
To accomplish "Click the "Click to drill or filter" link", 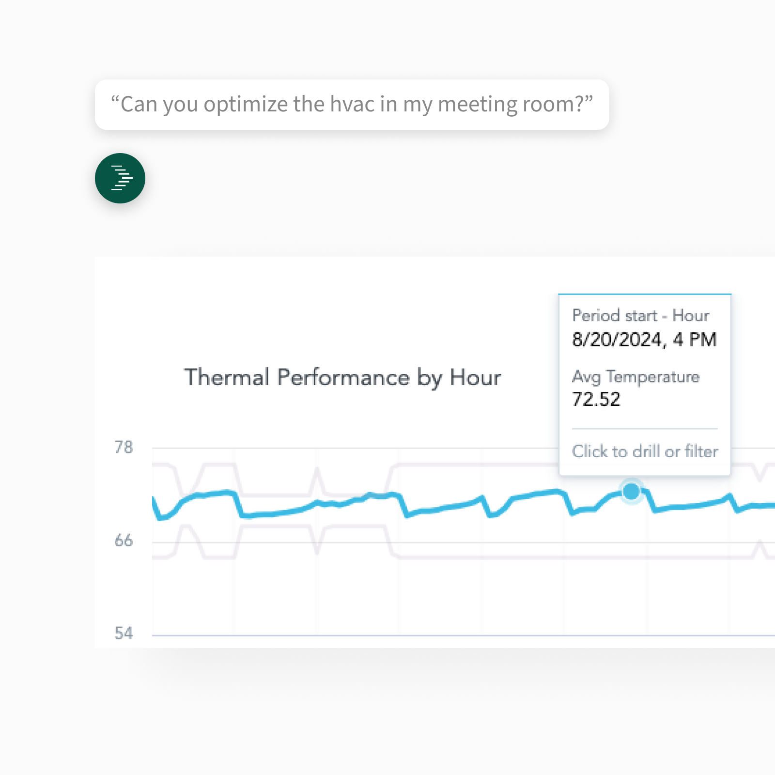I will (645, 451).
